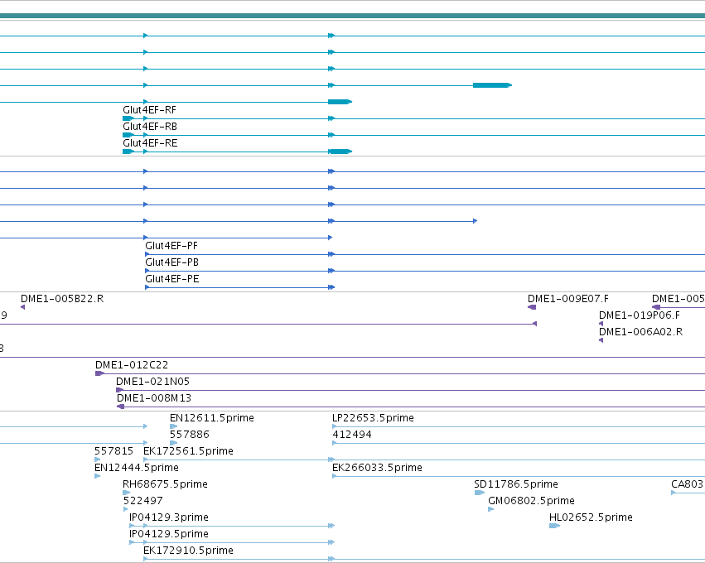705x563 pixels.
Task: Click the 522497 feature label
Action: coord(143,501)
